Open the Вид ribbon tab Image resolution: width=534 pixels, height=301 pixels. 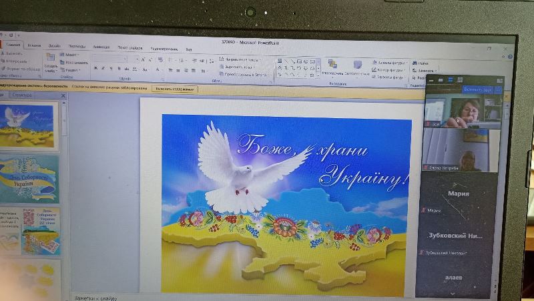(x=189, y=49)
